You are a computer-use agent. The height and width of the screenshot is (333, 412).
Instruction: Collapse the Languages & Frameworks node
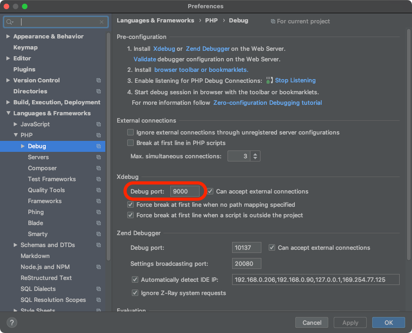(x=8, y=113)
